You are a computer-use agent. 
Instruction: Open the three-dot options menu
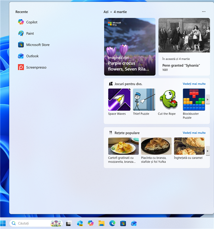(203, 12)
